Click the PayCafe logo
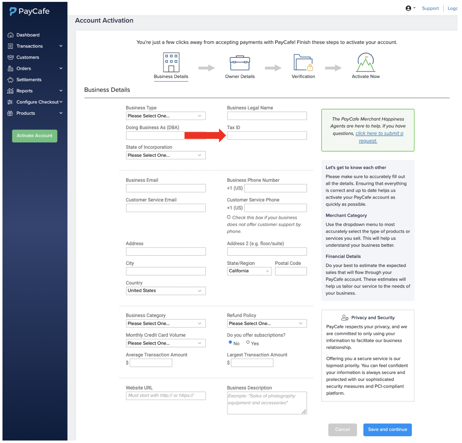 pos(29,11)
